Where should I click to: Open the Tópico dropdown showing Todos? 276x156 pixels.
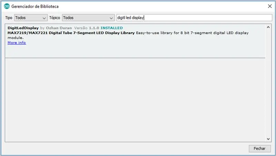pyautogui.click(x=88, y=18)
